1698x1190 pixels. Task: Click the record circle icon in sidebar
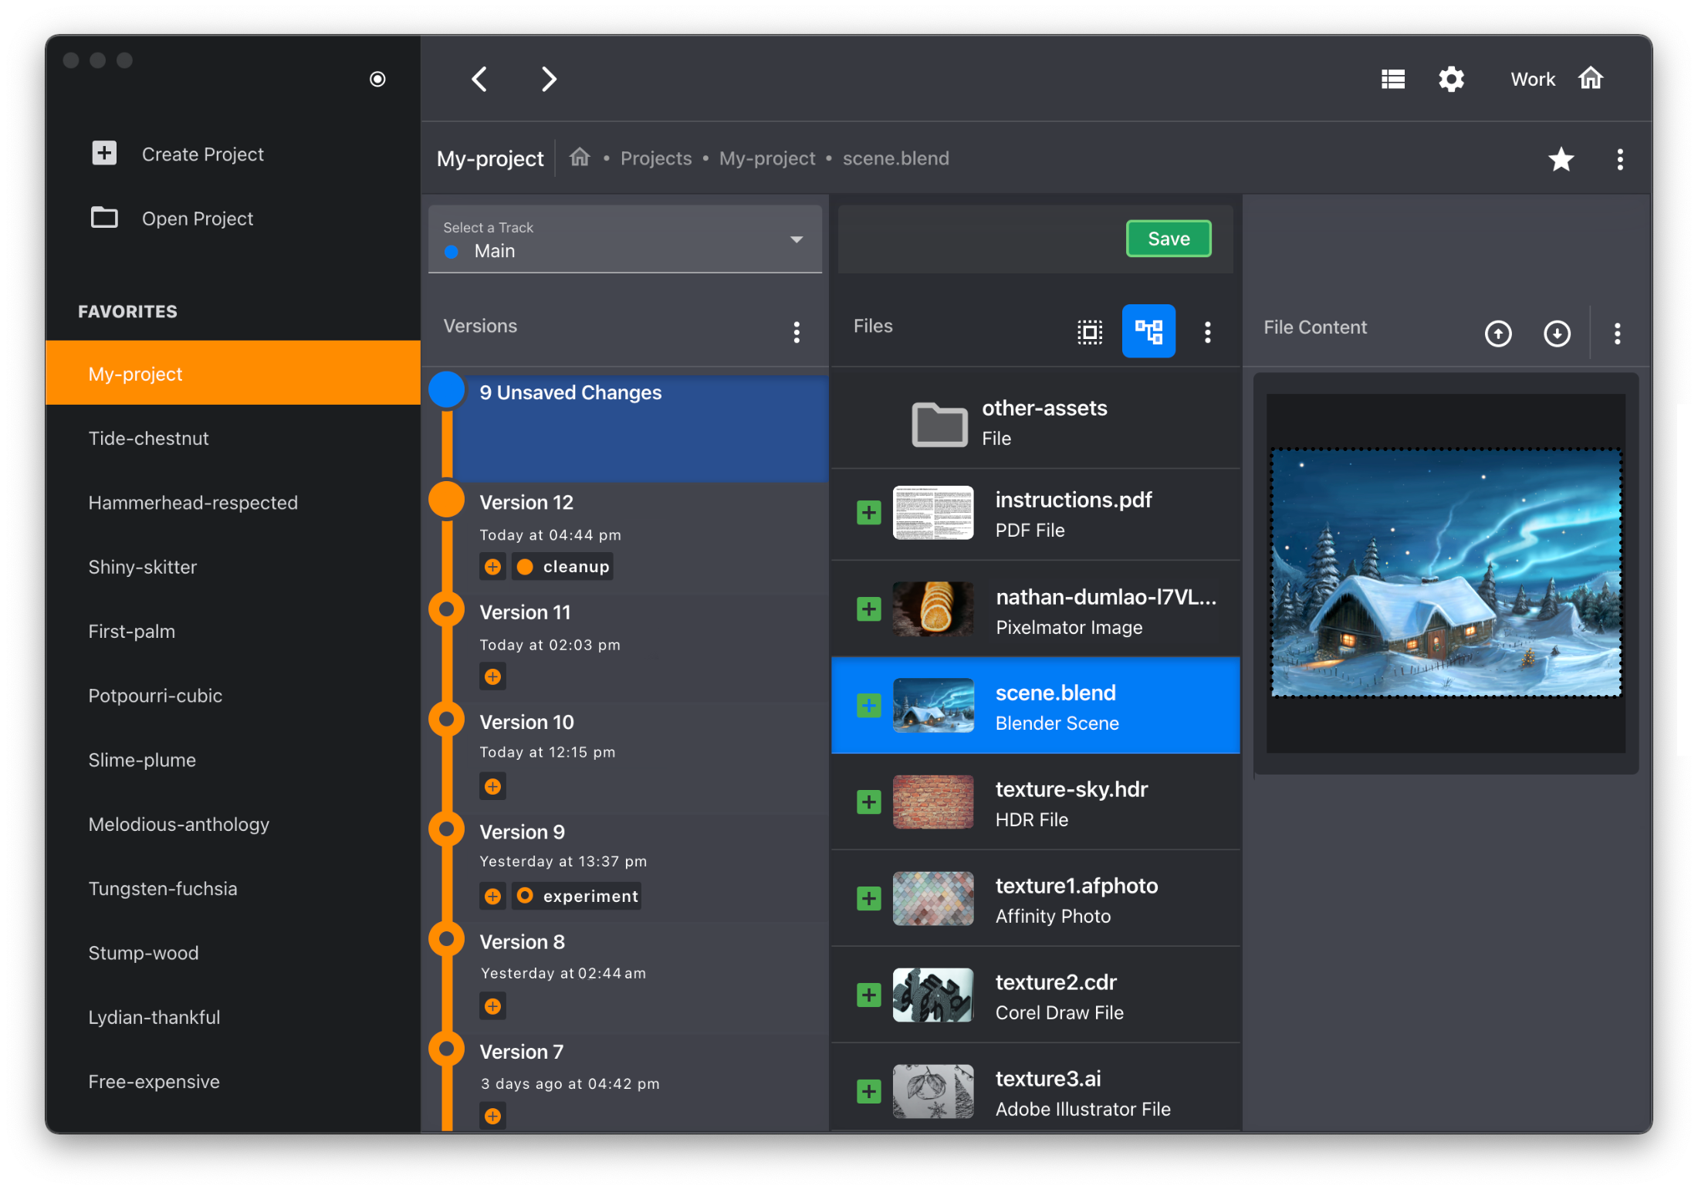377,79
